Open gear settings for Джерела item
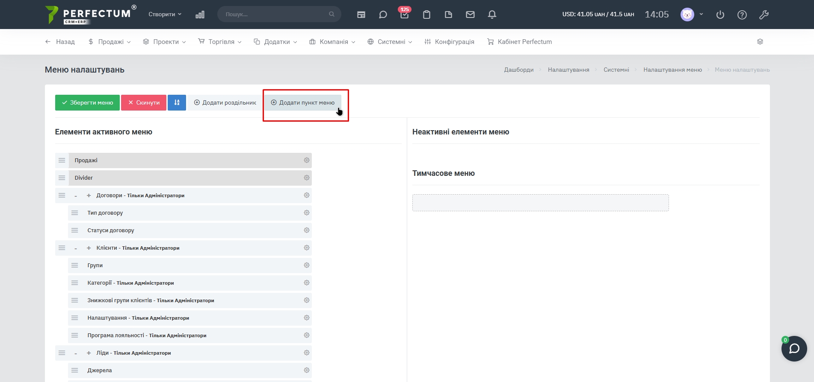 (307, 370)
